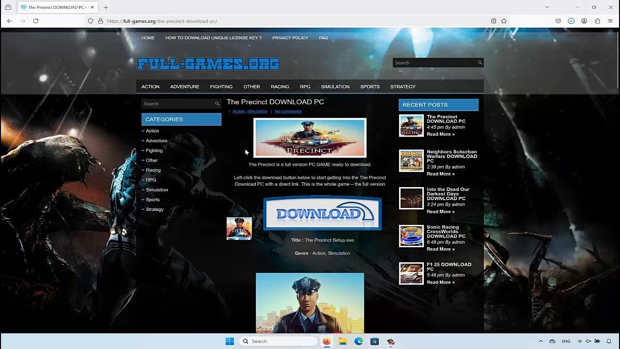The height and width of the screenshot is (349, 620).
Task: Show hidden system tray icons
Action: click(x=541, y=341)
